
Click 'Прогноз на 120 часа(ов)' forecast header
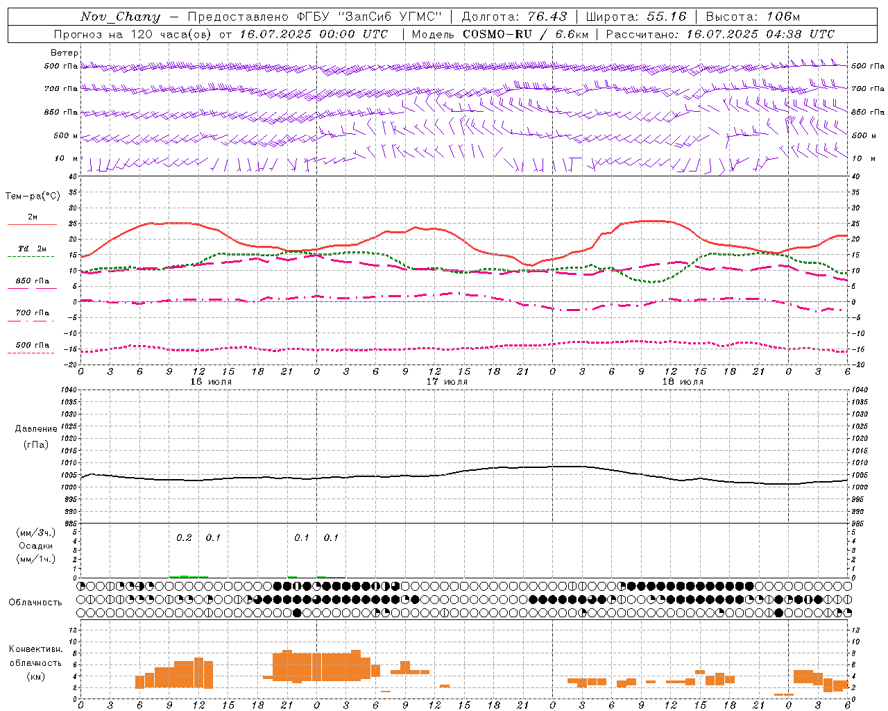133,34
